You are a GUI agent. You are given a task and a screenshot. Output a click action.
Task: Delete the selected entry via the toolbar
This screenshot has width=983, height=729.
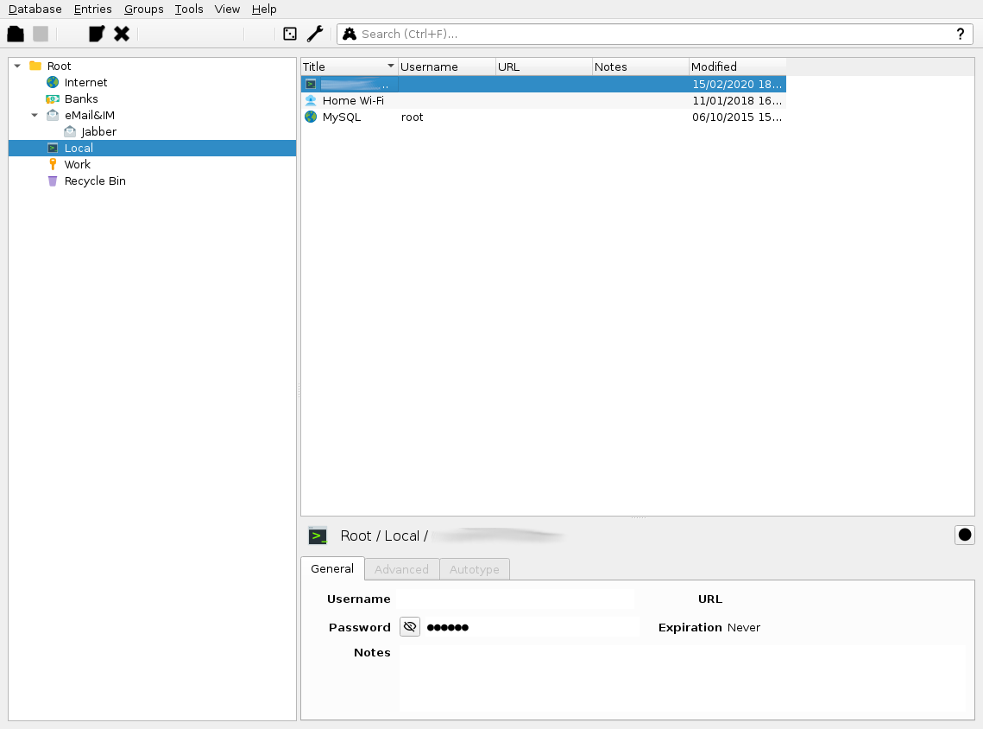[x=119, y=33]
